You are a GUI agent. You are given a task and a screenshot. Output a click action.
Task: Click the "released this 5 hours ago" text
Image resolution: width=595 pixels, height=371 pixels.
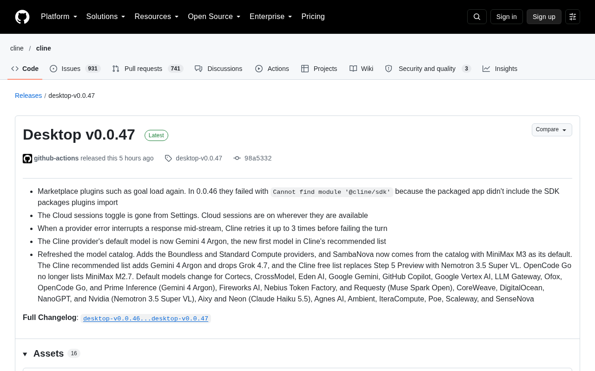(x=117, y=158)
